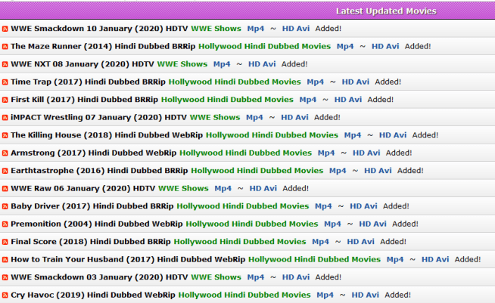495x303 pixels.
Task: Click RSS icon next to The Maze Runner
Action: [5, 47]
